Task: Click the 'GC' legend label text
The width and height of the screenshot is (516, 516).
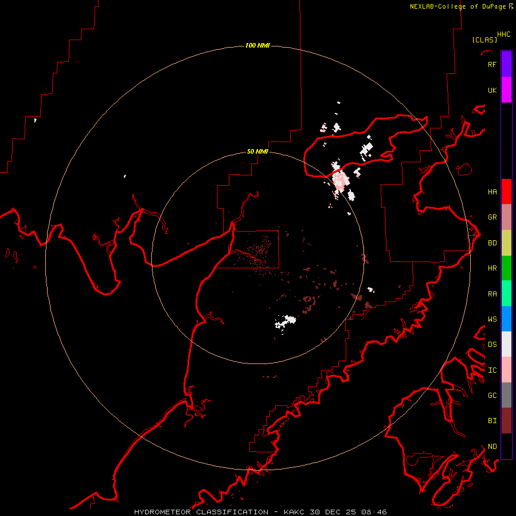Action: [x=492, y=395]
